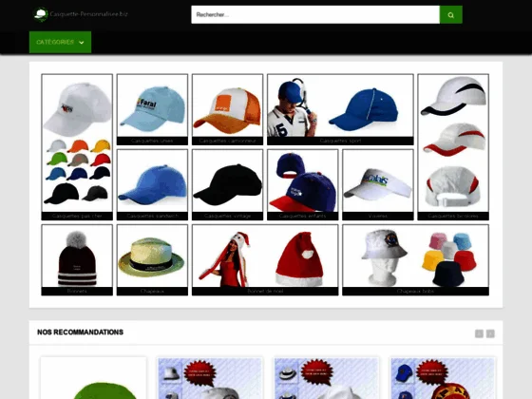532x399 pixels.
Task: Focus the Rechercher search field
Action: click(x=315, y=14)
